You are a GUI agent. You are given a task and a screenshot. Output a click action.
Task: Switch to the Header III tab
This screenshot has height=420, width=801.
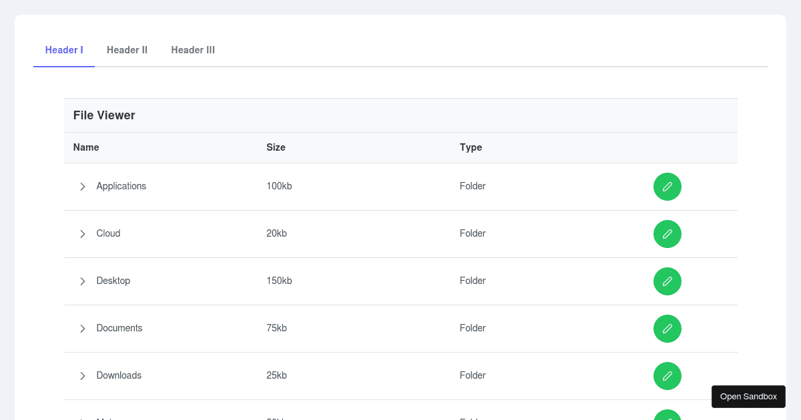[193, 50]
